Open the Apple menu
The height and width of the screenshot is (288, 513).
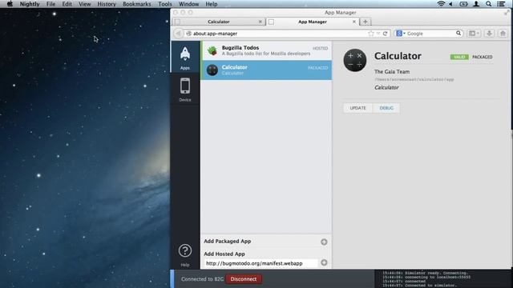(x=10, y=4)
